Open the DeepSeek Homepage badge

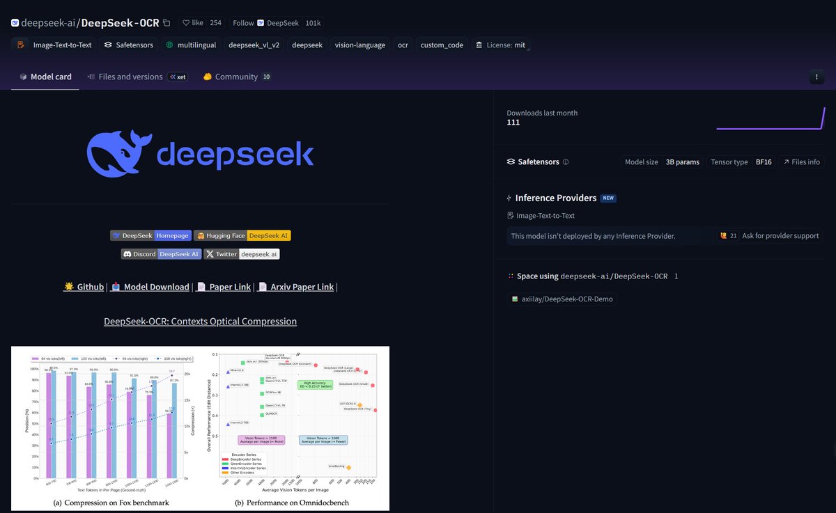(150, 236)
